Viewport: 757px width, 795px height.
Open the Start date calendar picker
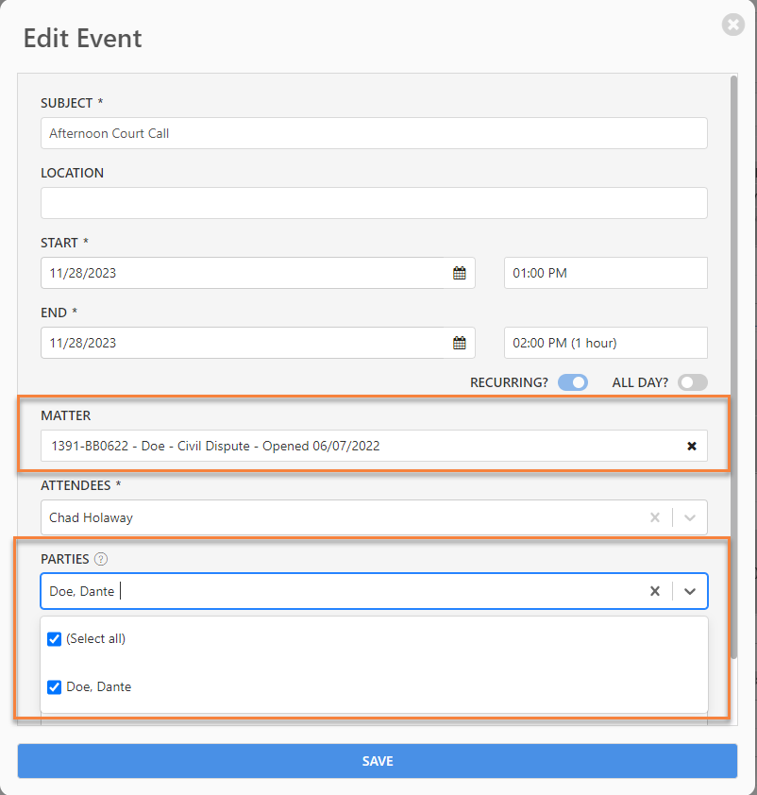pos(459,273)
